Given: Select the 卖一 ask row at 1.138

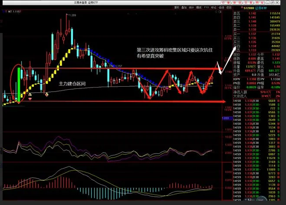Looking at the screenshot, I should (x=256, y=29).
